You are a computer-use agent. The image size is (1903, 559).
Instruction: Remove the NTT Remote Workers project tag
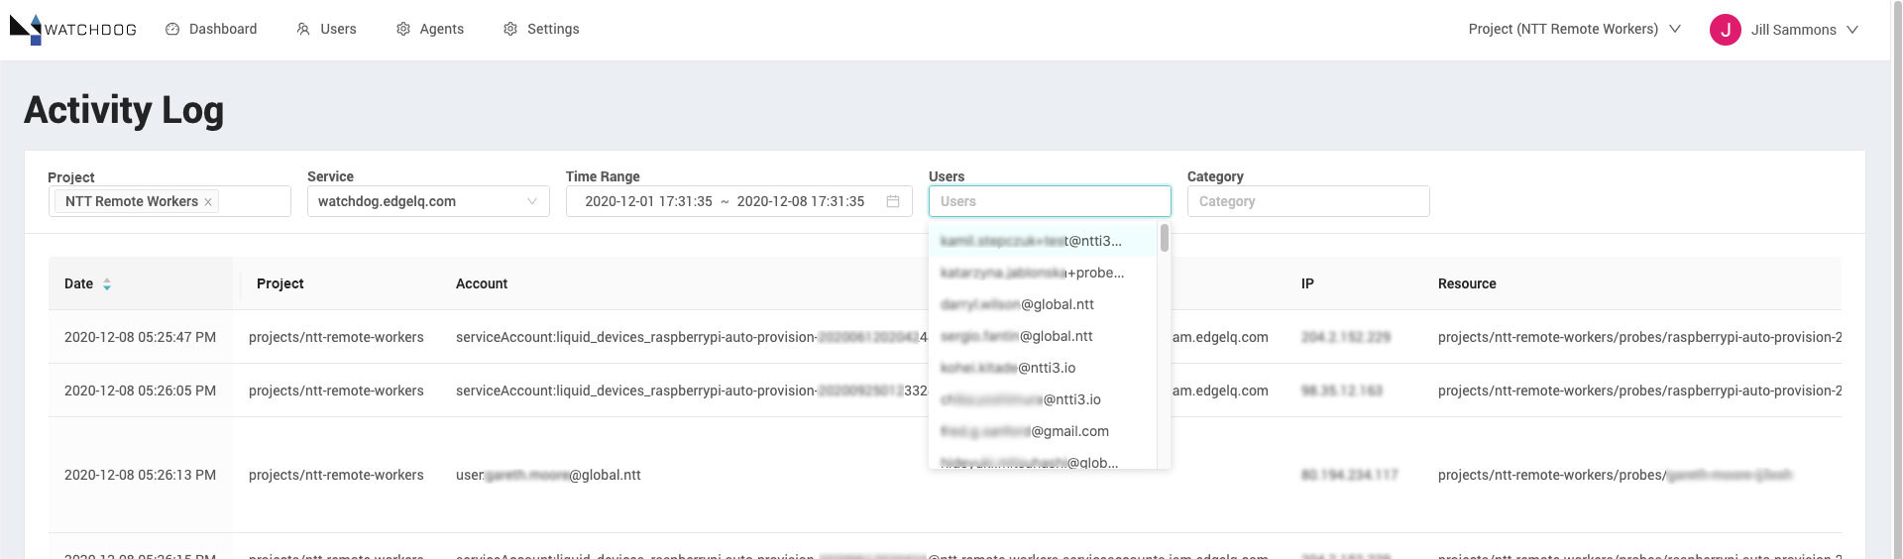tap(208, 202)
